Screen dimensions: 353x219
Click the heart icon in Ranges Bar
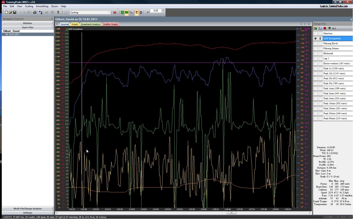coord(325,28)
